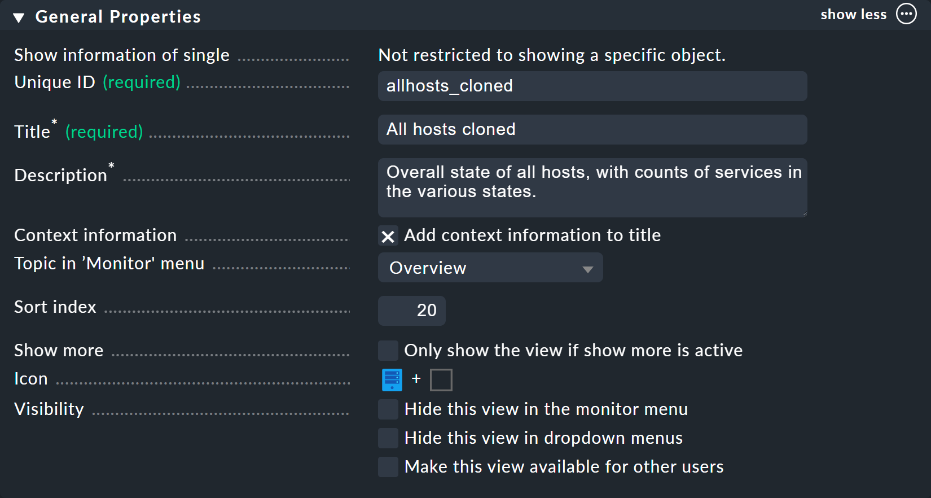The width and height of the screenshot is (931, 498).
Task: Enable Make this view available for other users
Action: (x=388, y=467)
